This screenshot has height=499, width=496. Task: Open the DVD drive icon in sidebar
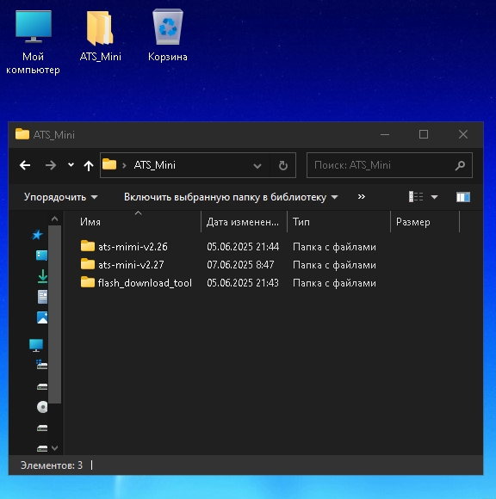(42, 407)
